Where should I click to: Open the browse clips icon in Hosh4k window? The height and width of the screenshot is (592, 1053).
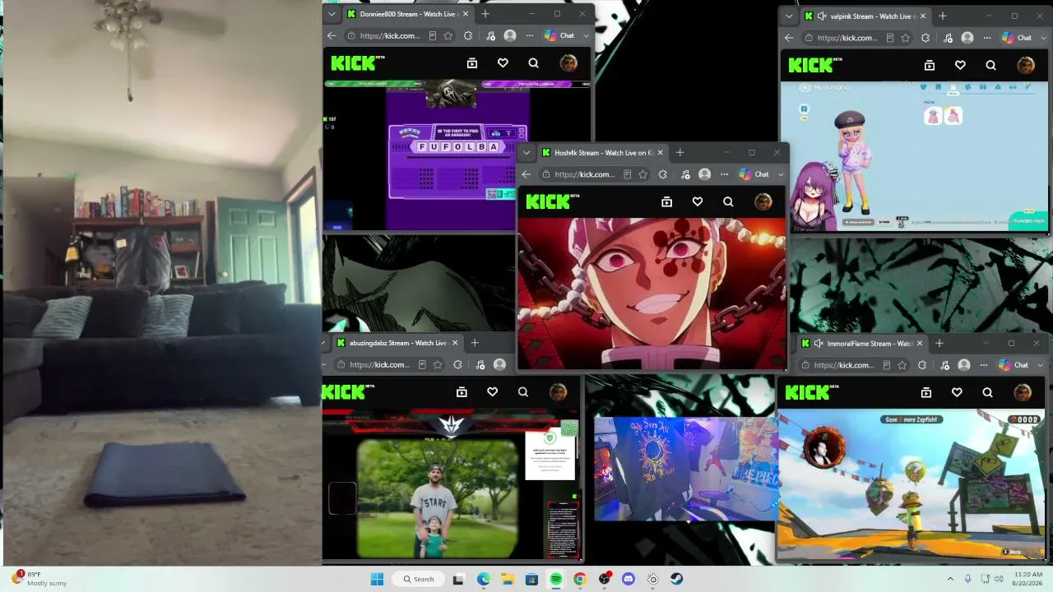tap(667, 201)
